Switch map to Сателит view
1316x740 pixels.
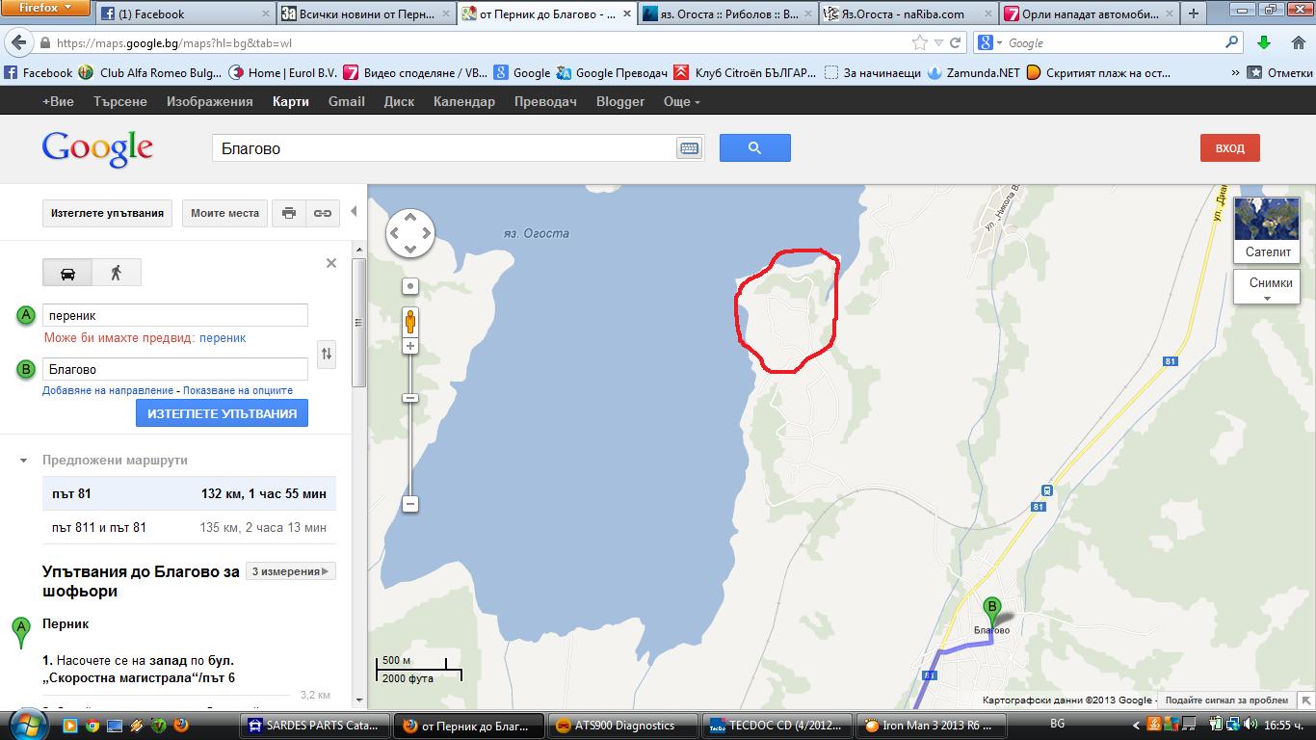tap(1267, 229)
